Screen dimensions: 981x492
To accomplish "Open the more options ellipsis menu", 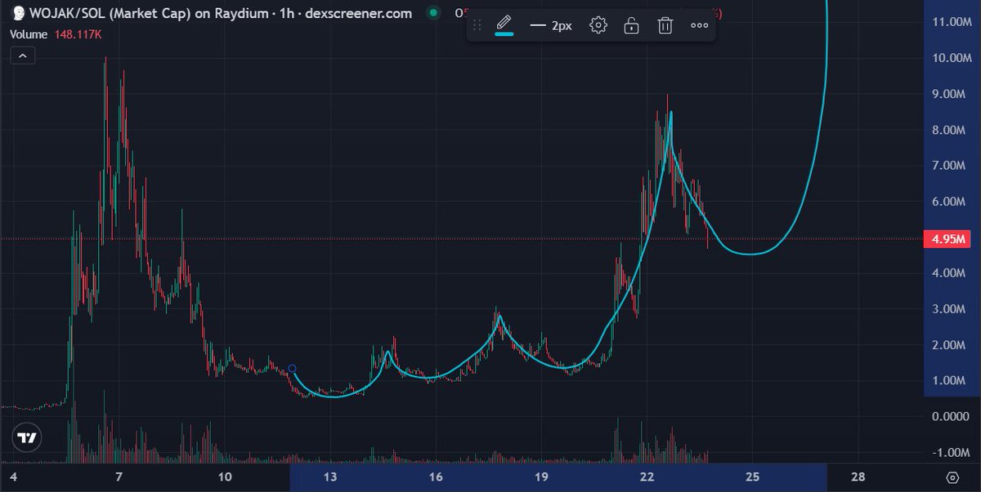I will click(699, 25).
